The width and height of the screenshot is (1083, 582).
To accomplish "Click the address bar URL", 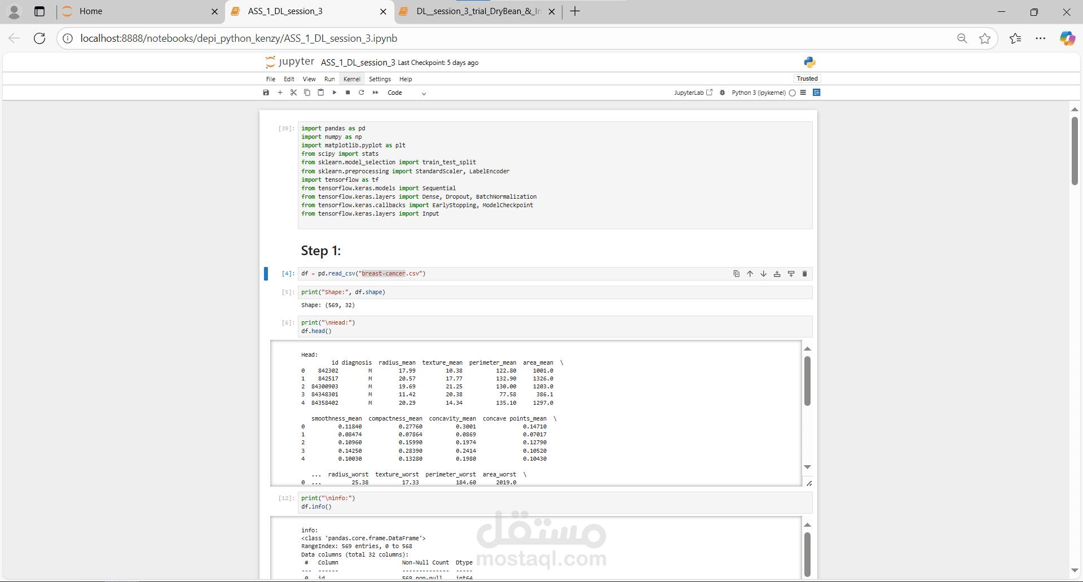I will pyautogui.click(x=239, y=38).
